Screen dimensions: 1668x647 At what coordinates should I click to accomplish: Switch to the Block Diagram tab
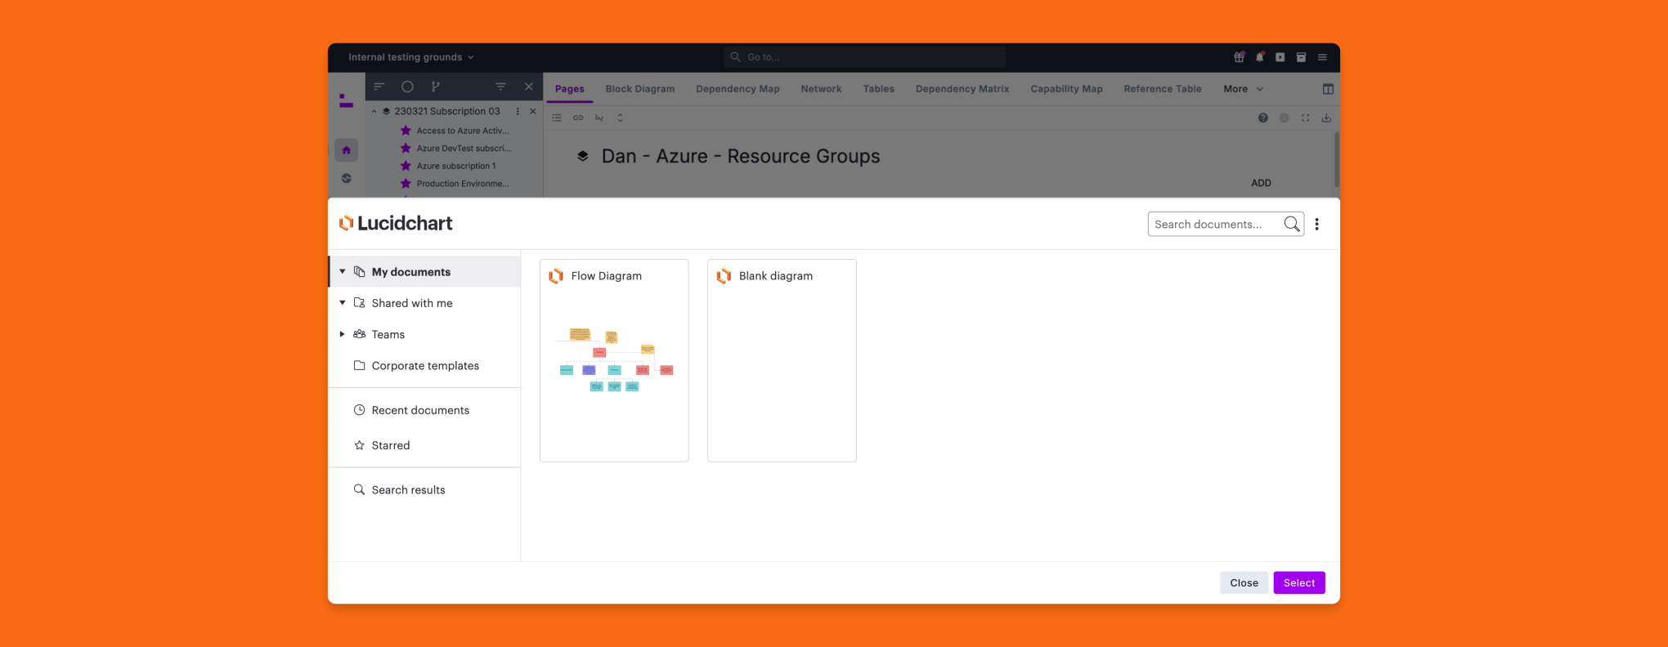click(640, 89)
